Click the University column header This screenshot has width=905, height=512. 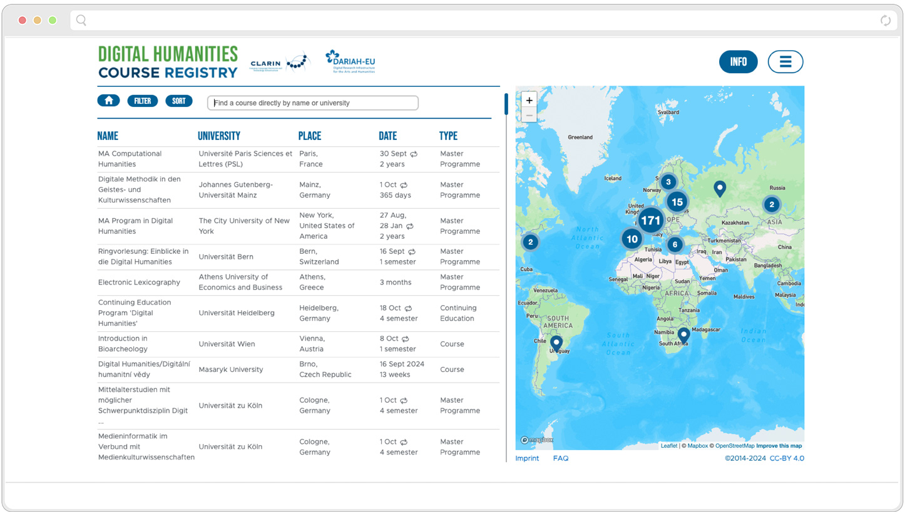(x=218, y=136)
